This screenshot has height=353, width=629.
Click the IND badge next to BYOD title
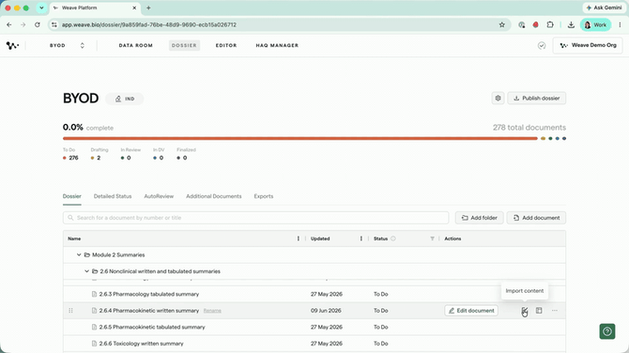click(124, 99)
